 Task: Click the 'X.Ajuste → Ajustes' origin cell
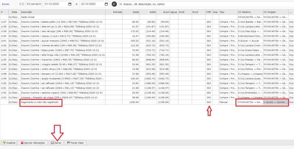[x=276, y=102]
